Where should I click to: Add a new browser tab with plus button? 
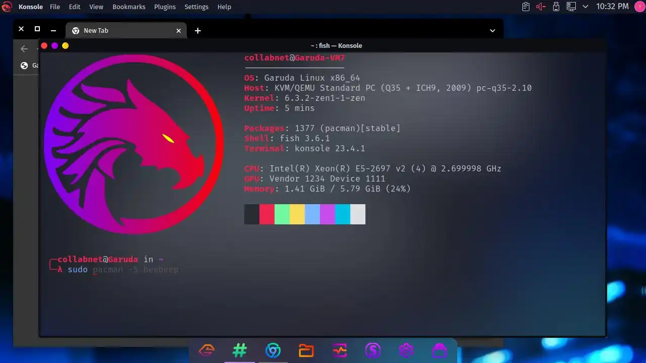tap(198, 31)
